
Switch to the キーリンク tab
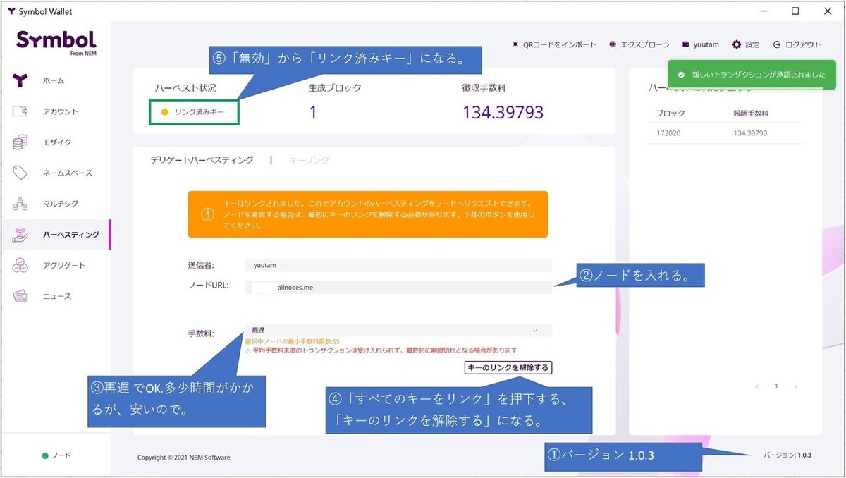pyautogui.click(x=310, y=159)
